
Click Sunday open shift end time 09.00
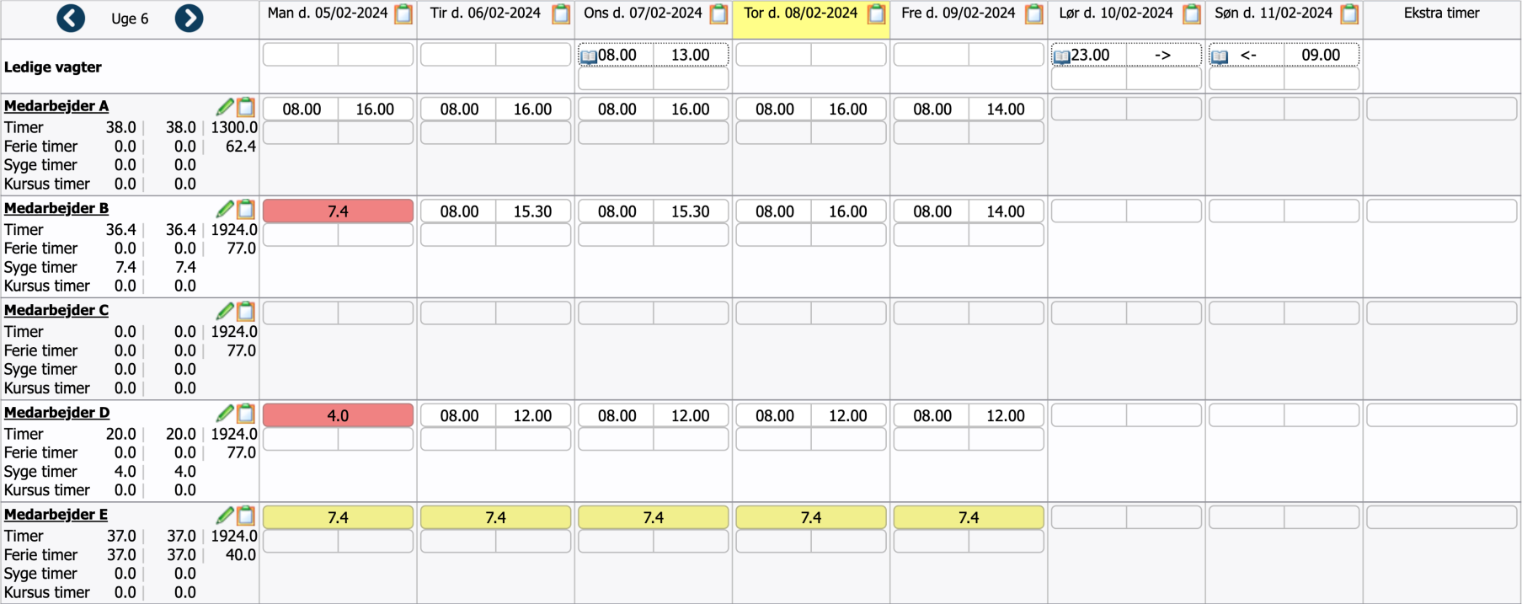(x=1321, y=55)
